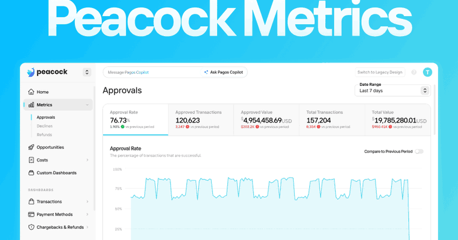Open the T user avatar menu

427,72
